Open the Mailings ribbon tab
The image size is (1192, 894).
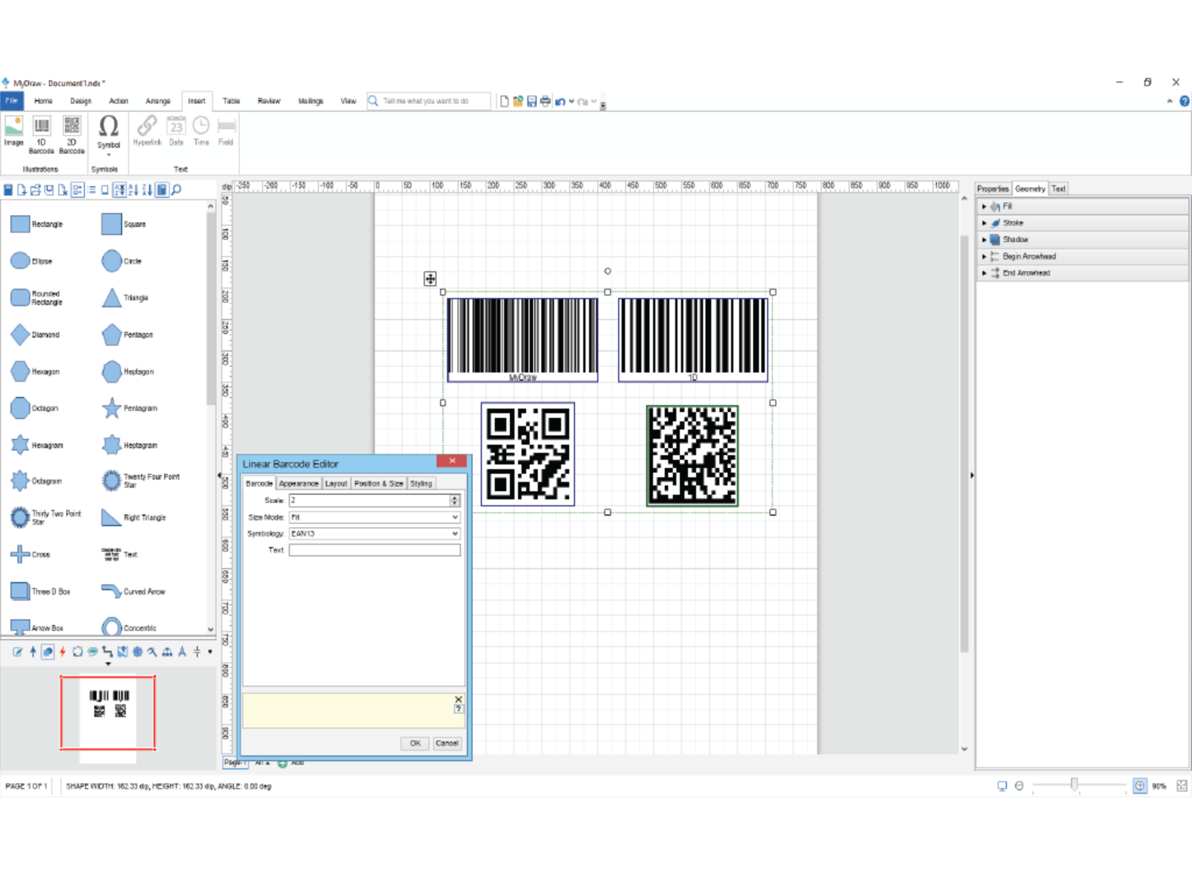tap(310, 101)
